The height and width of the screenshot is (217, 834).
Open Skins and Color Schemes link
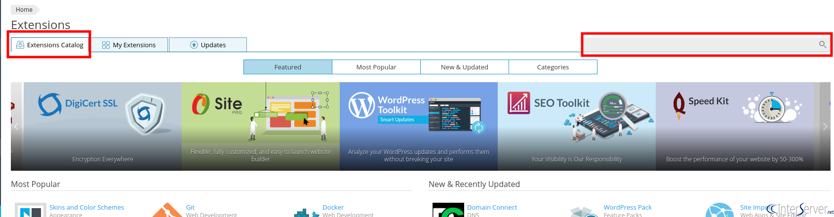(x=86, y=208)
